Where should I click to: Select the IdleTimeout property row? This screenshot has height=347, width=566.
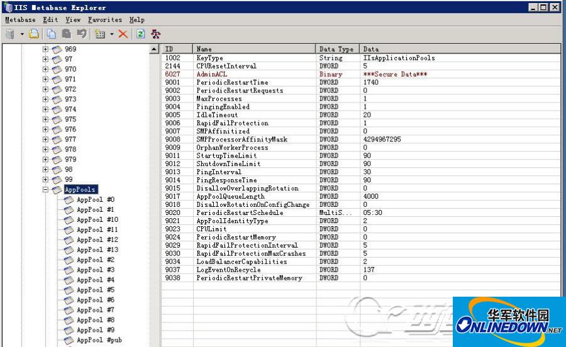tap(361, 115)
